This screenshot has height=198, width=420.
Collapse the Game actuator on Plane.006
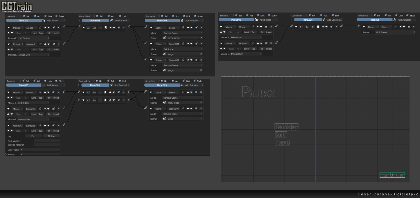364,27
